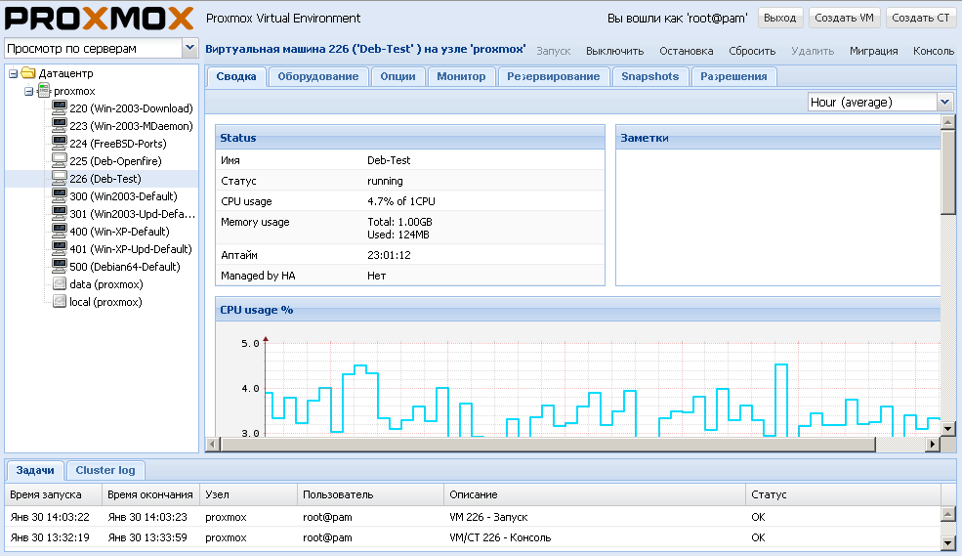Viewport: 962px width, 556px height.
Task: Select data (proxmox) storage label in tree
Action: [x=106, y=284]
